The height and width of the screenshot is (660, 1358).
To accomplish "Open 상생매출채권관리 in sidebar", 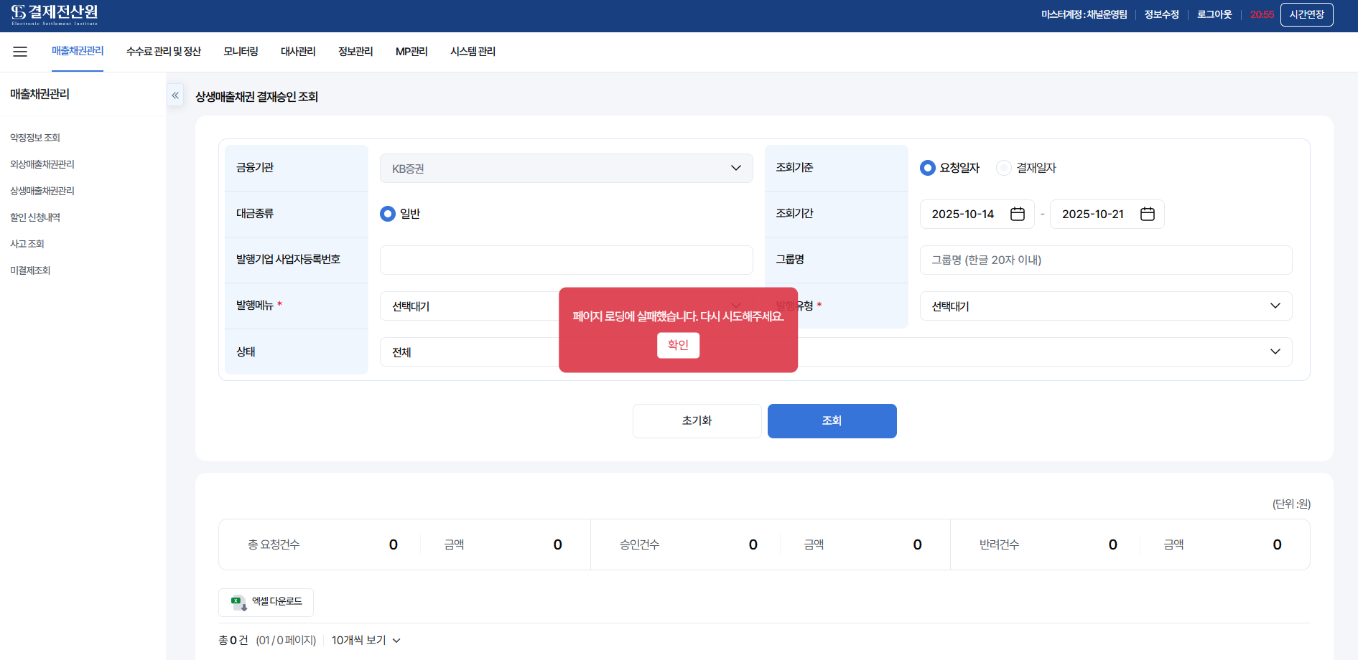I will (x=42, y=191).
